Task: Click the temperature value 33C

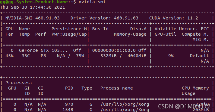Action: [x=26, y=56]
